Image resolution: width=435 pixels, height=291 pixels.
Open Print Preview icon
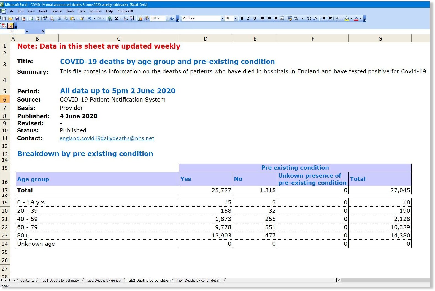(37, 18)
